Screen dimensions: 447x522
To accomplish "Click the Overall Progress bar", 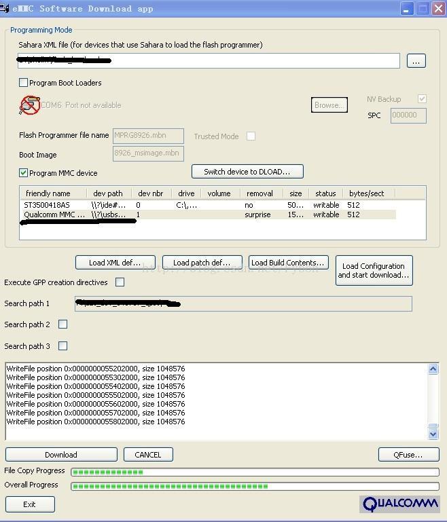I will coord(255,487).
